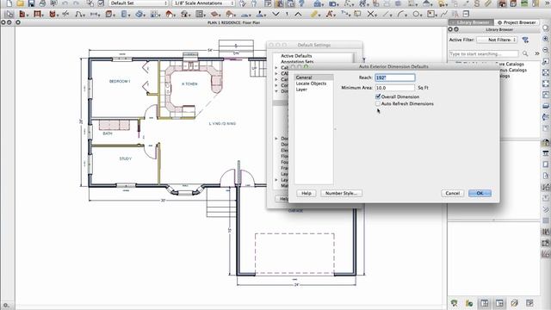
Task: Click the KITCHEN room label on floor plan
Action: (x=189, y=84)
